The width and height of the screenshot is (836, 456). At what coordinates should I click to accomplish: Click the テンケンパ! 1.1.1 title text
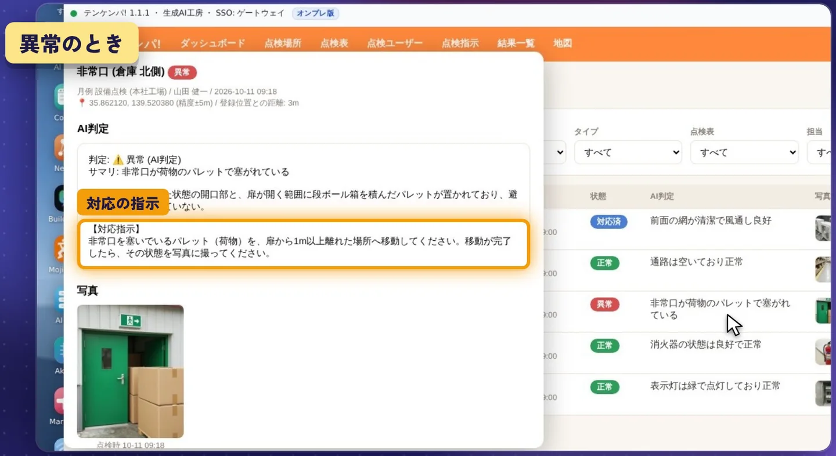[x=117, y=13]
